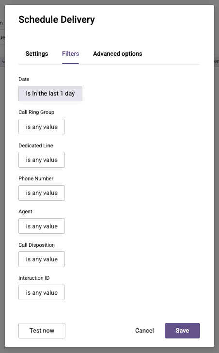The image size is (219, 353).
Task: Click the Call Disposition label
Action: coord(37,245)
